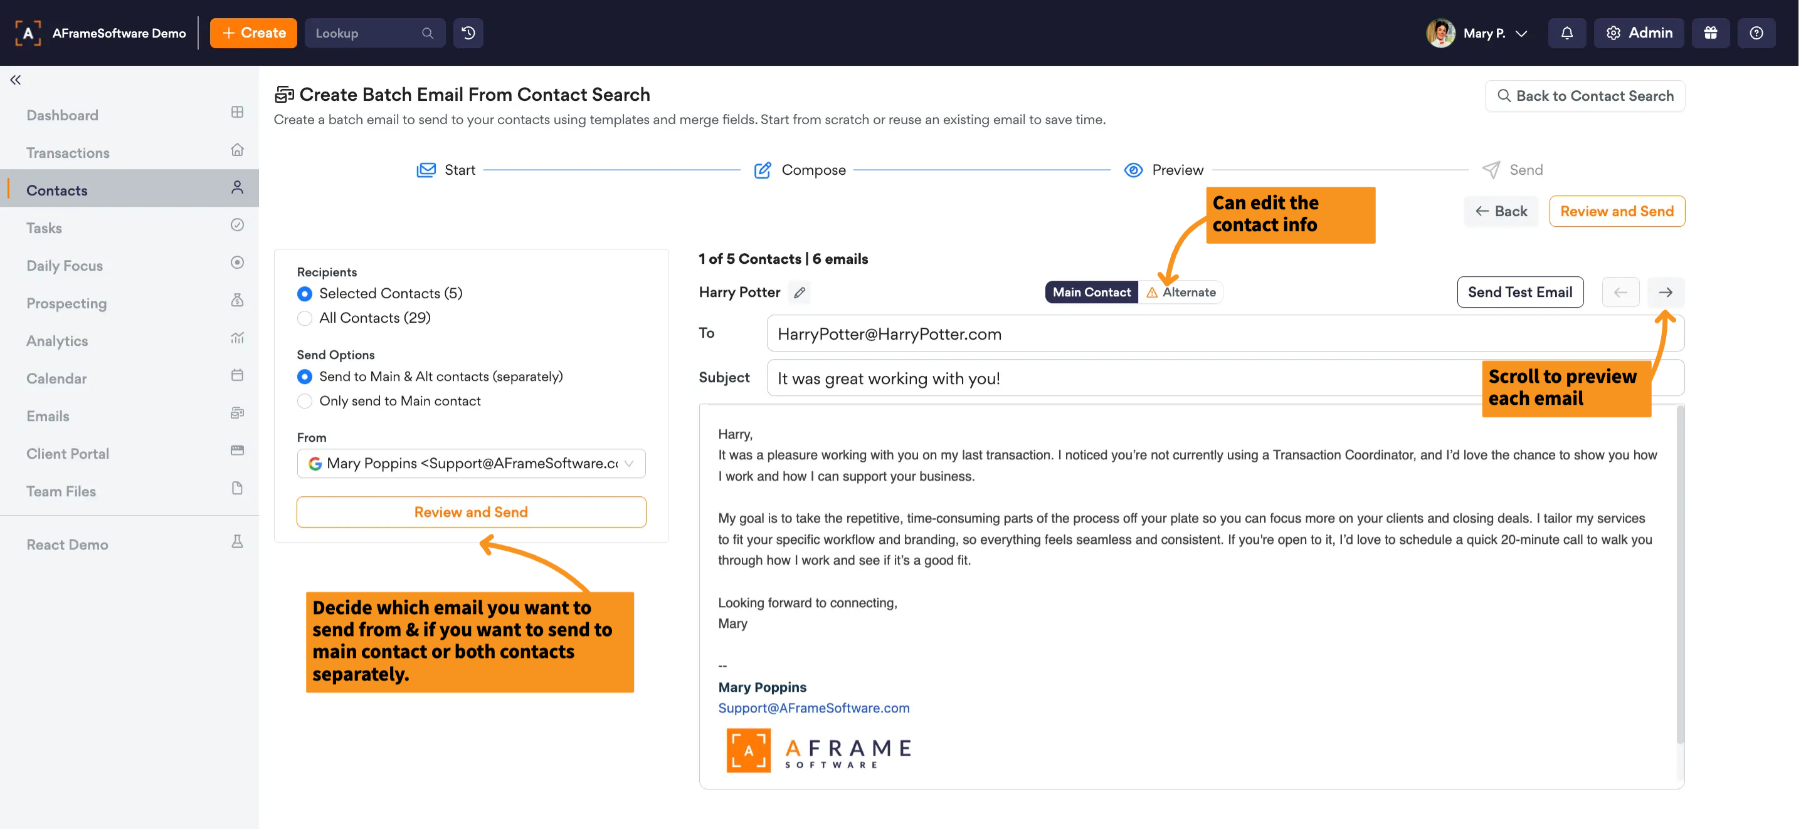Select All Contacts (29) radio option
Viewport: 1801px width, 829px height.
pyautogui.click(x=304, y=318)
